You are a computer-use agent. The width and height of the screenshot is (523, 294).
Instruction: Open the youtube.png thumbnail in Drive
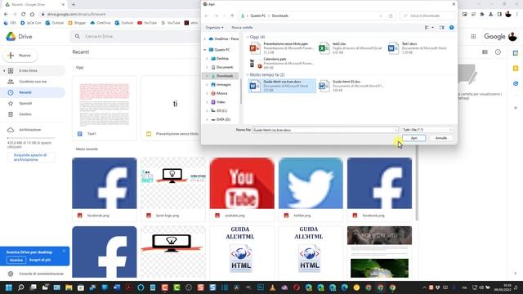[x=242, y=189]
